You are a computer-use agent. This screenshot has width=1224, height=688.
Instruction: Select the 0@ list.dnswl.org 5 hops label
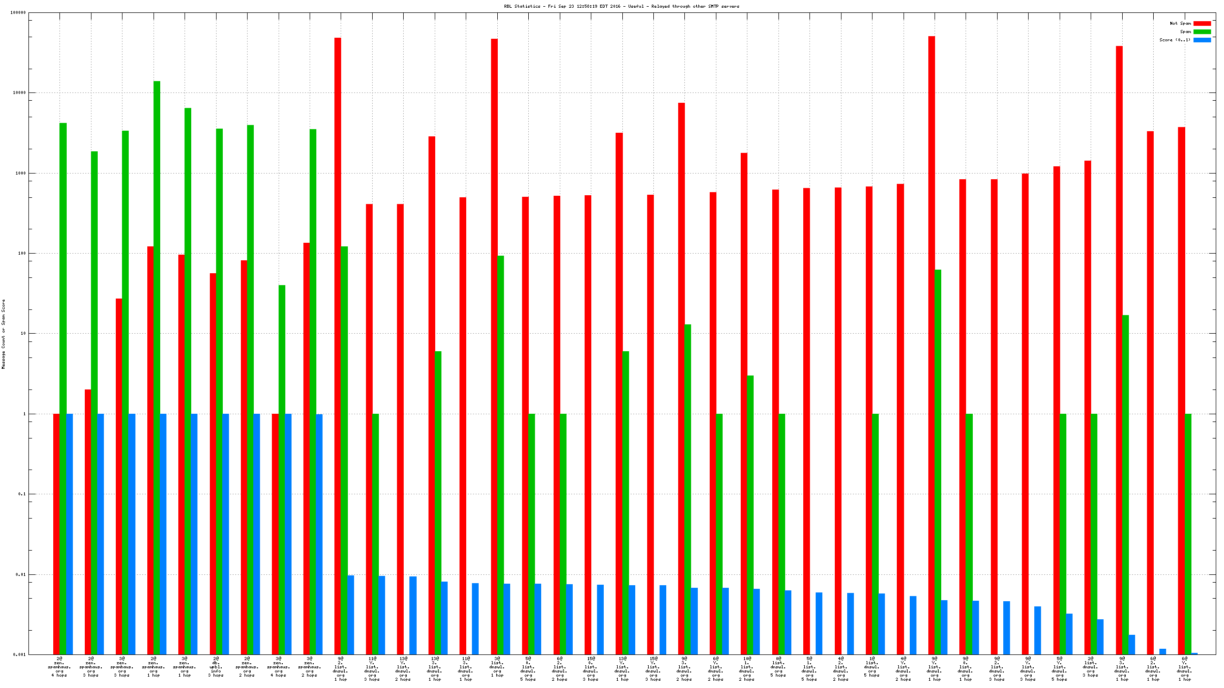coord(778,667)
